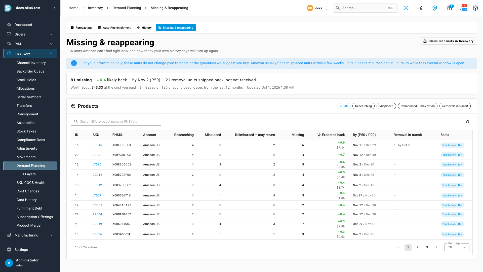Go to the next page of entries
This screenshot has width=483, height=272.
pyautogui.click(x=436, y=247)
